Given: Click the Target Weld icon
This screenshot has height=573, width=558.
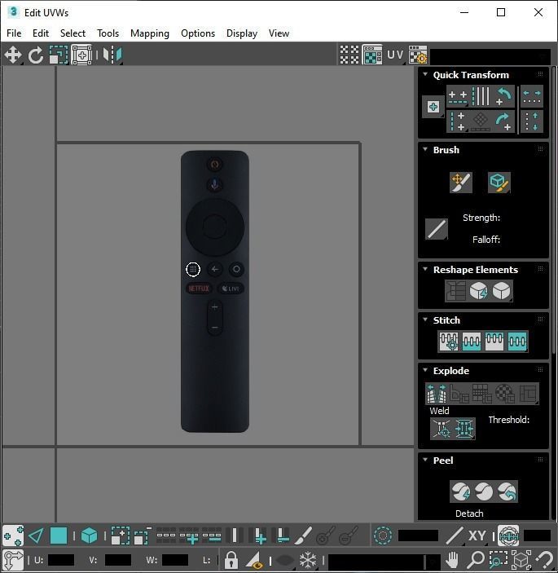Looking at the screenshot, I should pyautogui.click(x=442, y=428).
